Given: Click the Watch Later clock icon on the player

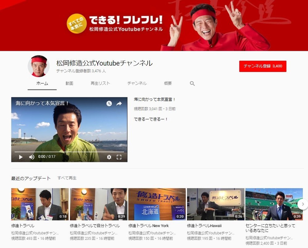Looking at the screenshot, I should (108, 104).
